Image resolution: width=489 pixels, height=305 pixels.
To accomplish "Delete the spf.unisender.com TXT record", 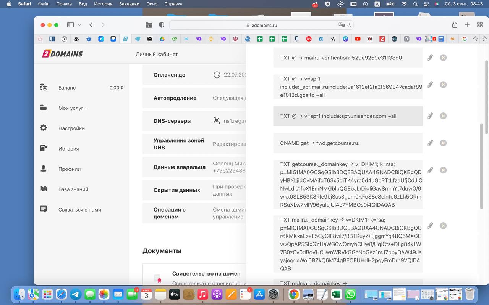I will click(x=443, y=116).
